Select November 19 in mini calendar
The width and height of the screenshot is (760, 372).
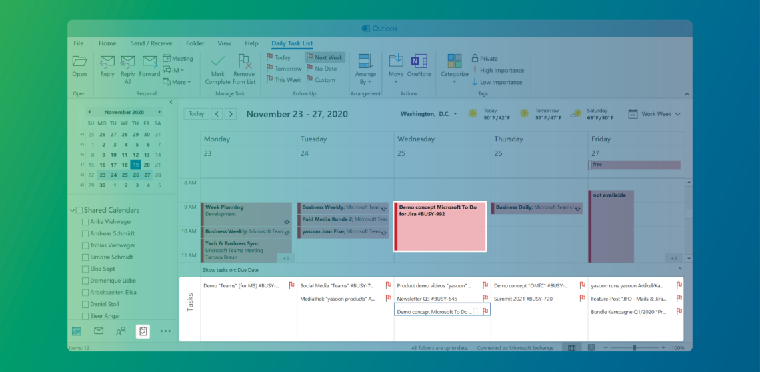pyautogui.click(x=136, y=165)
